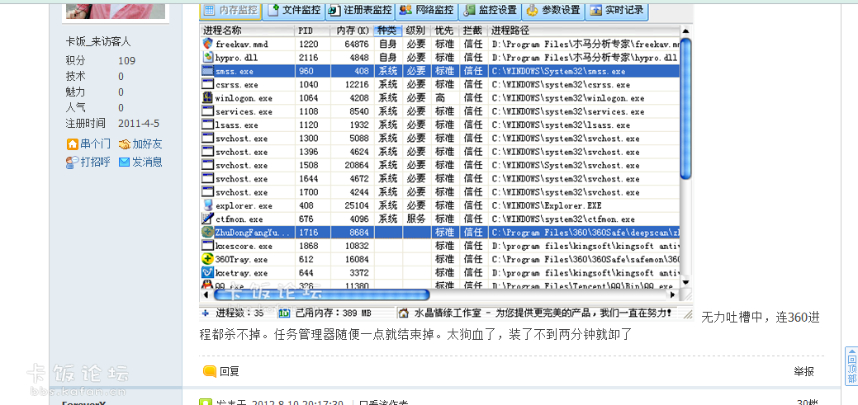Sort by PID column header
The height and width of the screenshot is (405, 858).
coord(312,31)
